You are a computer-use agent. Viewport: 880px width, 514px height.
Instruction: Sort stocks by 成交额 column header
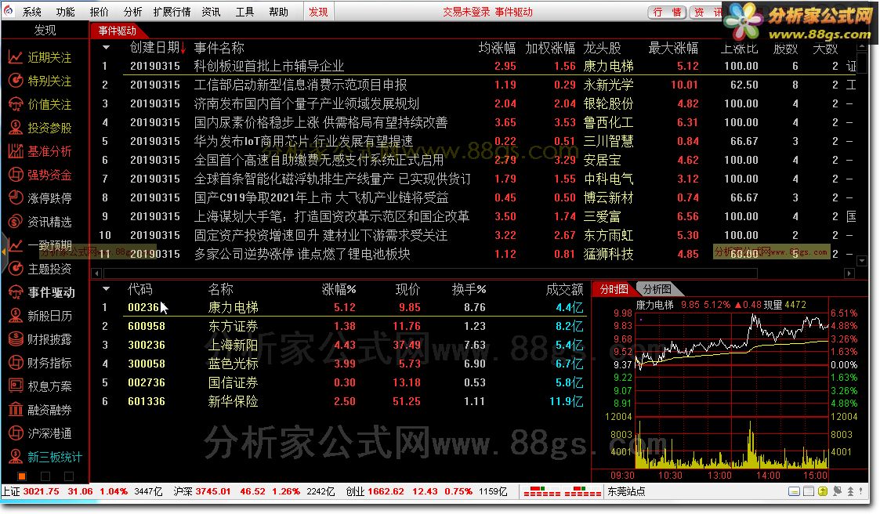pyautogui.click(x=564, y=290)
